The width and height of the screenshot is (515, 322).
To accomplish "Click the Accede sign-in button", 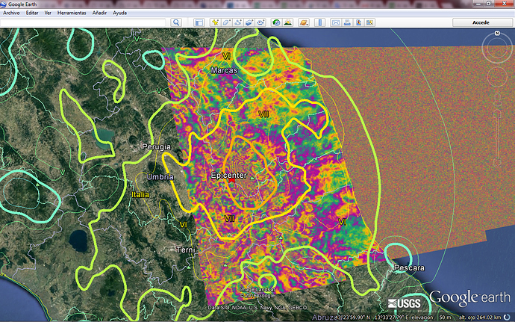I will tap(481, 22).
